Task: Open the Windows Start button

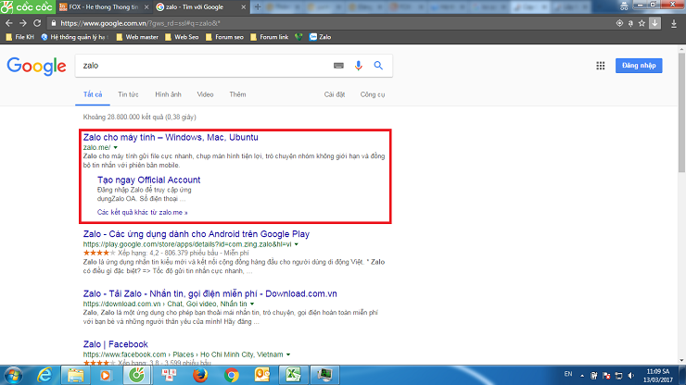Action: pos(14,376)
